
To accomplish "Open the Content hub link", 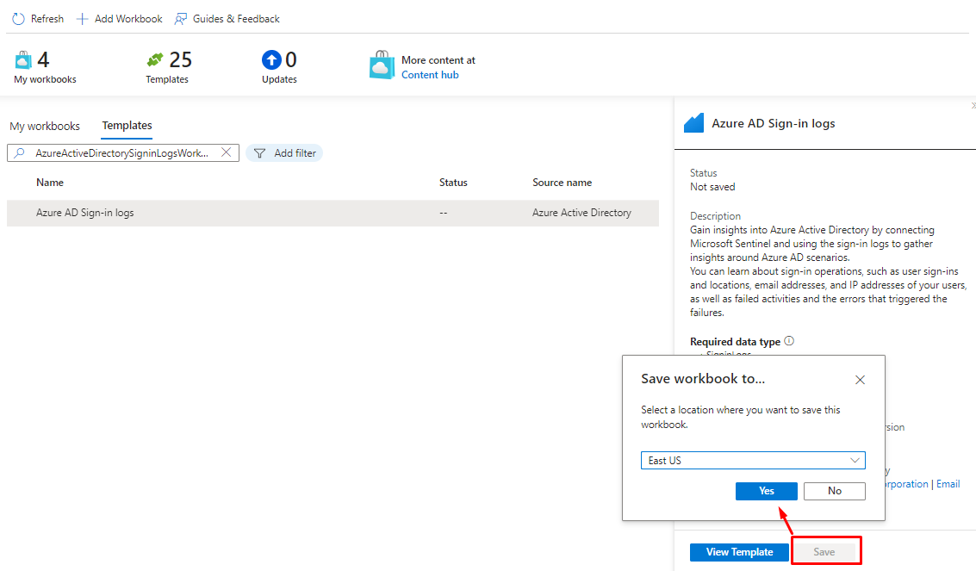I will point(430,75).
